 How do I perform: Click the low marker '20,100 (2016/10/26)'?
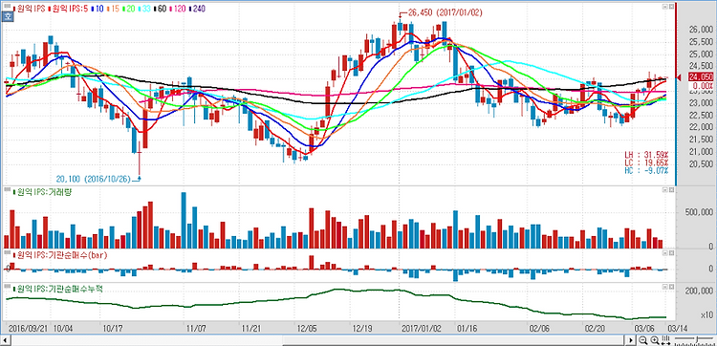95,178
